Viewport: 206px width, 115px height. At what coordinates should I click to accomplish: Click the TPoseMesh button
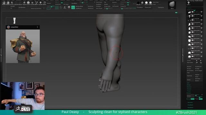tap(140, 7)
